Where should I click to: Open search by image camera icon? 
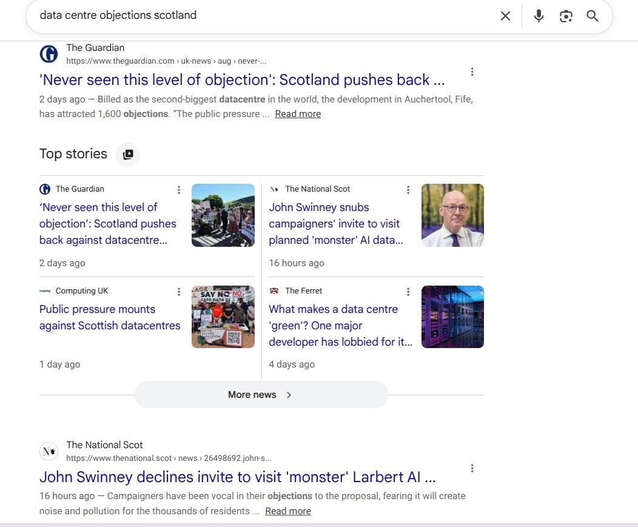(x=566, y=16)
